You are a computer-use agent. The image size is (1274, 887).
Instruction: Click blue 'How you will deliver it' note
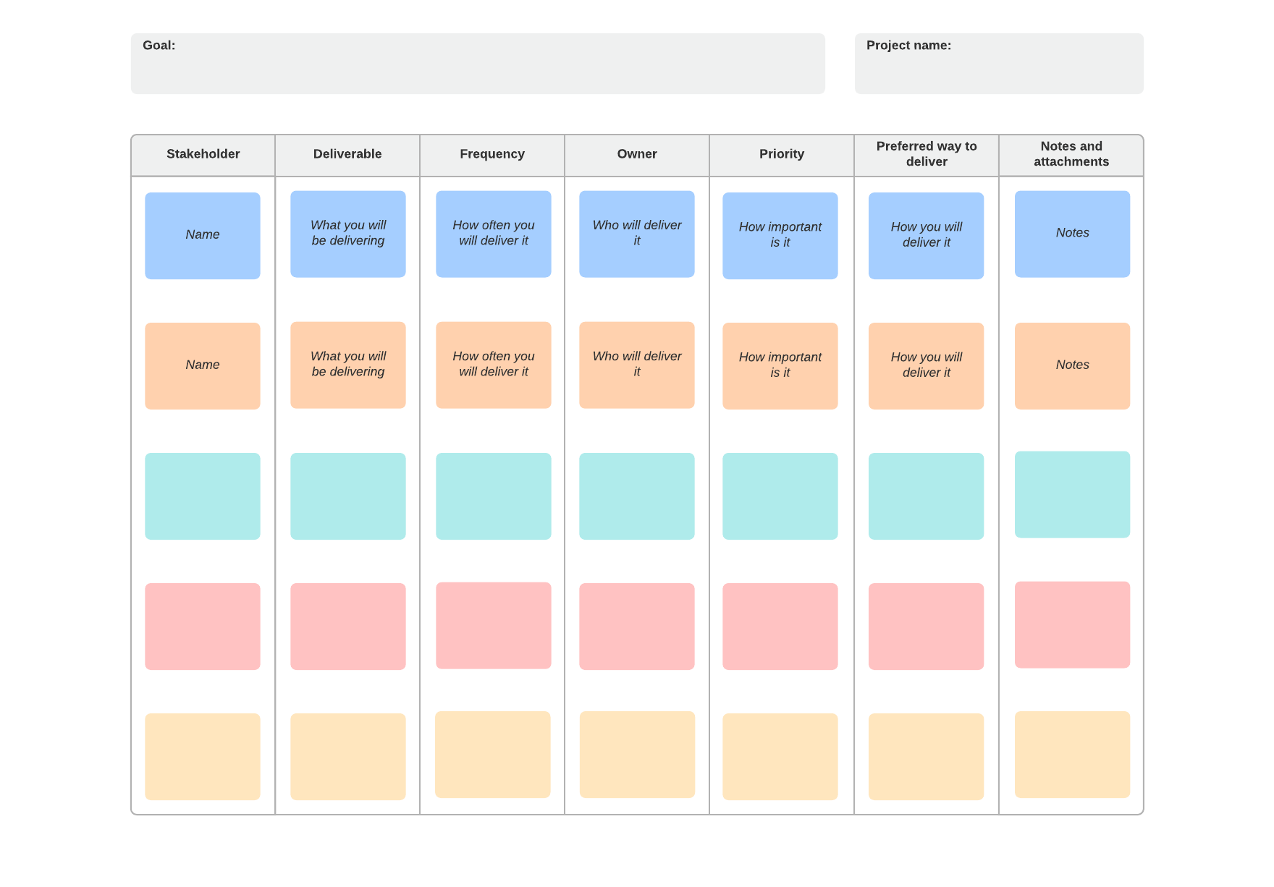[927, 235]
